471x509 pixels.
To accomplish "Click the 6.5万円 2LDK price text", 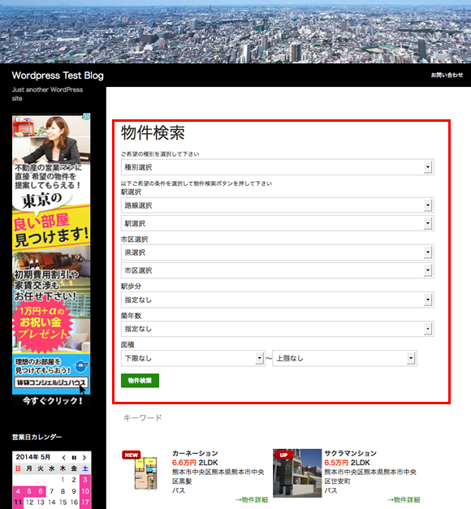I will [347, 463].
